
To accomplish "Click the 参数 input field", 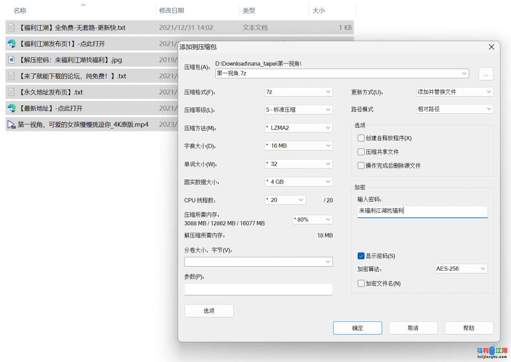I will pyautogui.click(x=258, y=289).
